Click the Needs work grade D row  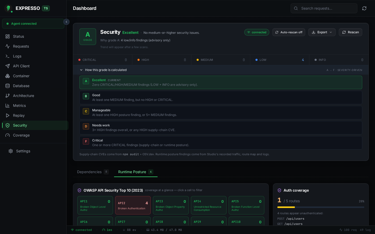click(x=221, y=128)
